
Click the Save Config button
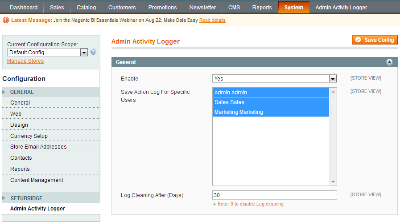click(375, 40)
